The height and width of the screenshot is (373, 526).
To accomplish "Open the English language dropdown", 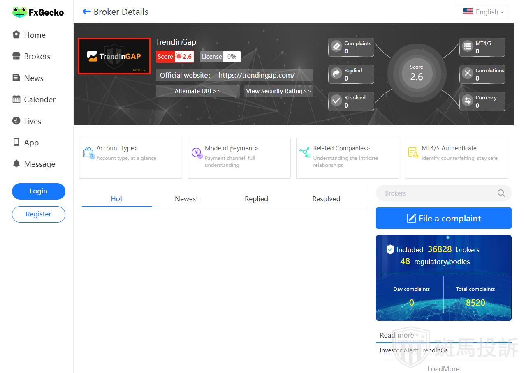I will (x=482, y=12).
